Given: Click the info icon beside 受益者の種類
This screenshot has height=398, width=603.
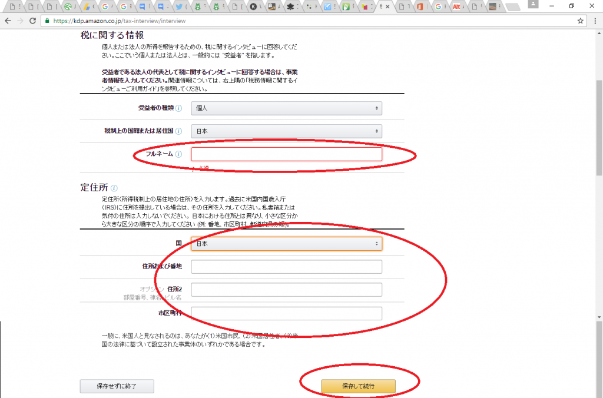Looking at the screenshot, I should point(179,108).
